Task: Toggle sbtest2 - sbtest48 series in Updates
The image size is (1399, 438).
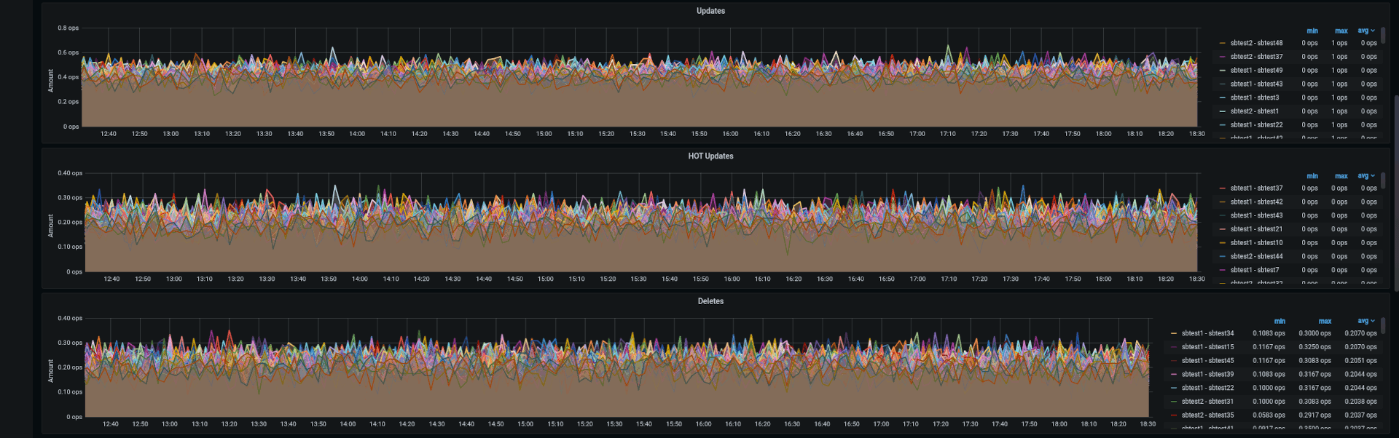Action: [1256, 44]
